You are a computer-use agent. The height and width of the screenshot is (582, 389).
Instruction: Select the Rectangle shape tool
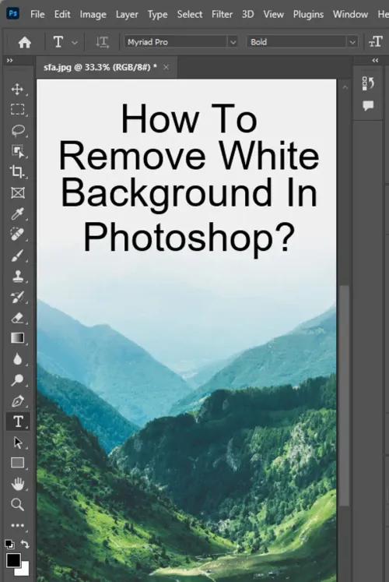(17, 463)
